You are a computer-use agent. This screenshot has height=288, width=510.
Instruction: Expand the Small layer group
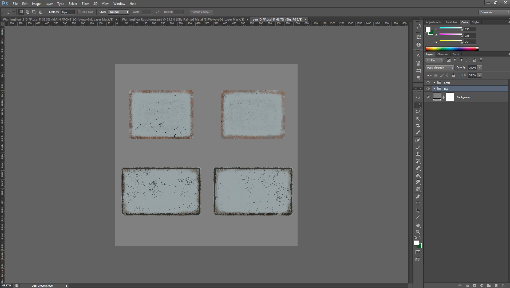(x=434, y=83)
